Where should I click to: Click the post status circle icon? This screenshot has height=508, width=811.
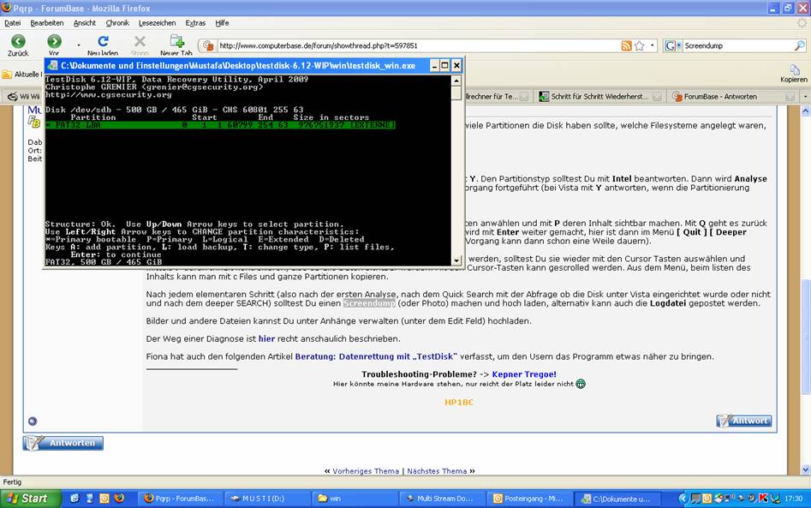click(33, 421)
